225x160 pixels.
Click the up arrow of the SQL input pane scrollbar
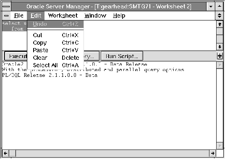220,24
